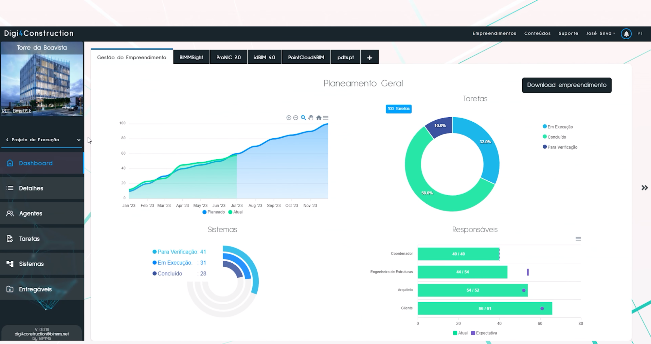Image resolution: width=651 pixels, height=344 pixels.
Task: Click the zoom out icon on planning chart
Action: pos(296,118)
